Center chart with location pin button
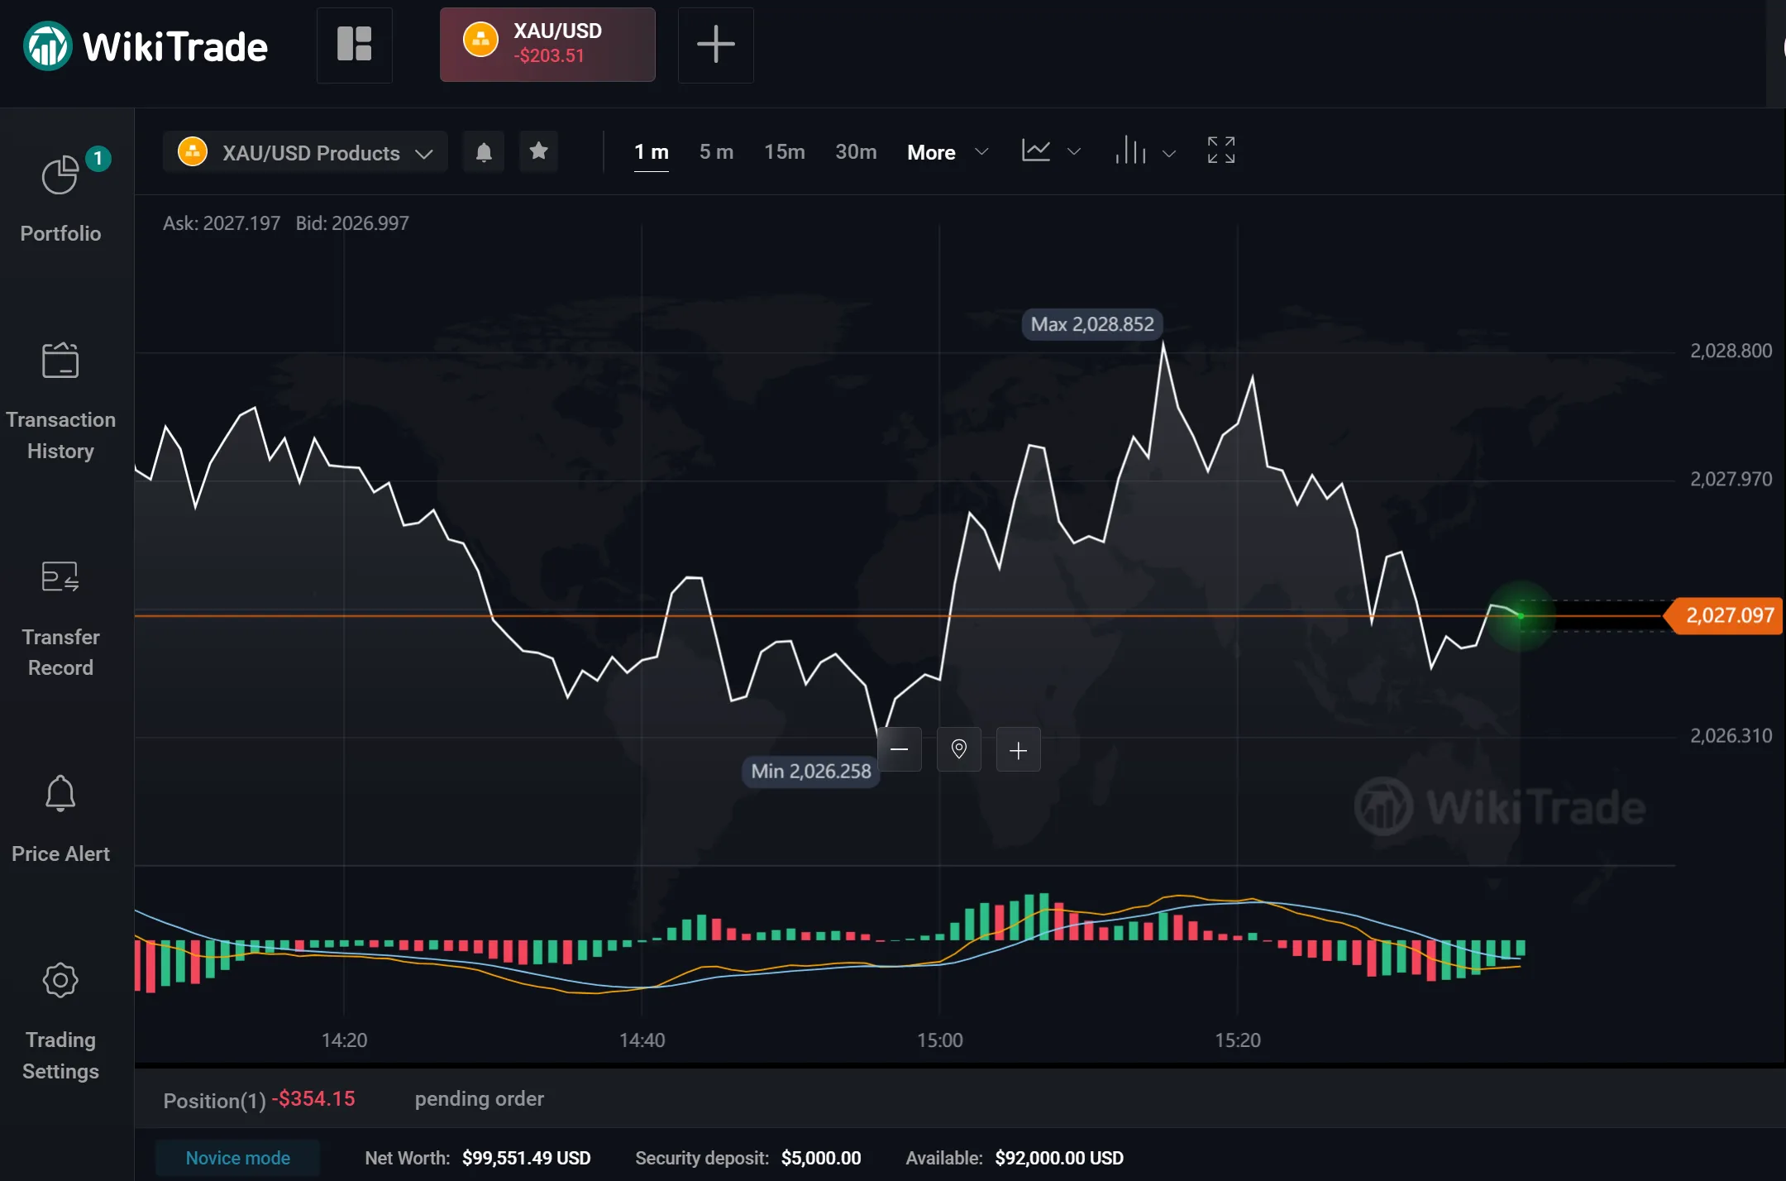Screen dimensions: 1786x1181 [959, 749]
